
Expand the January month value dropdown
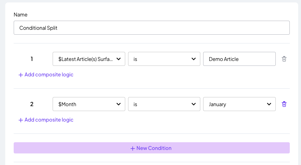coord(239,104)
